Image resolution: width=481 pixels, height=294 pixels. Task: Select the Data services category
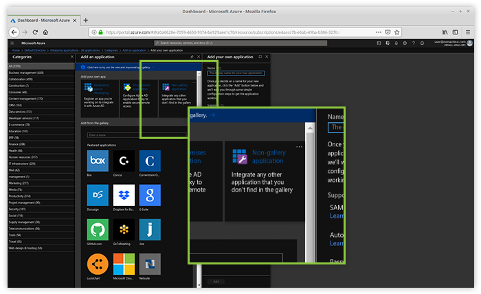[41, 111]
